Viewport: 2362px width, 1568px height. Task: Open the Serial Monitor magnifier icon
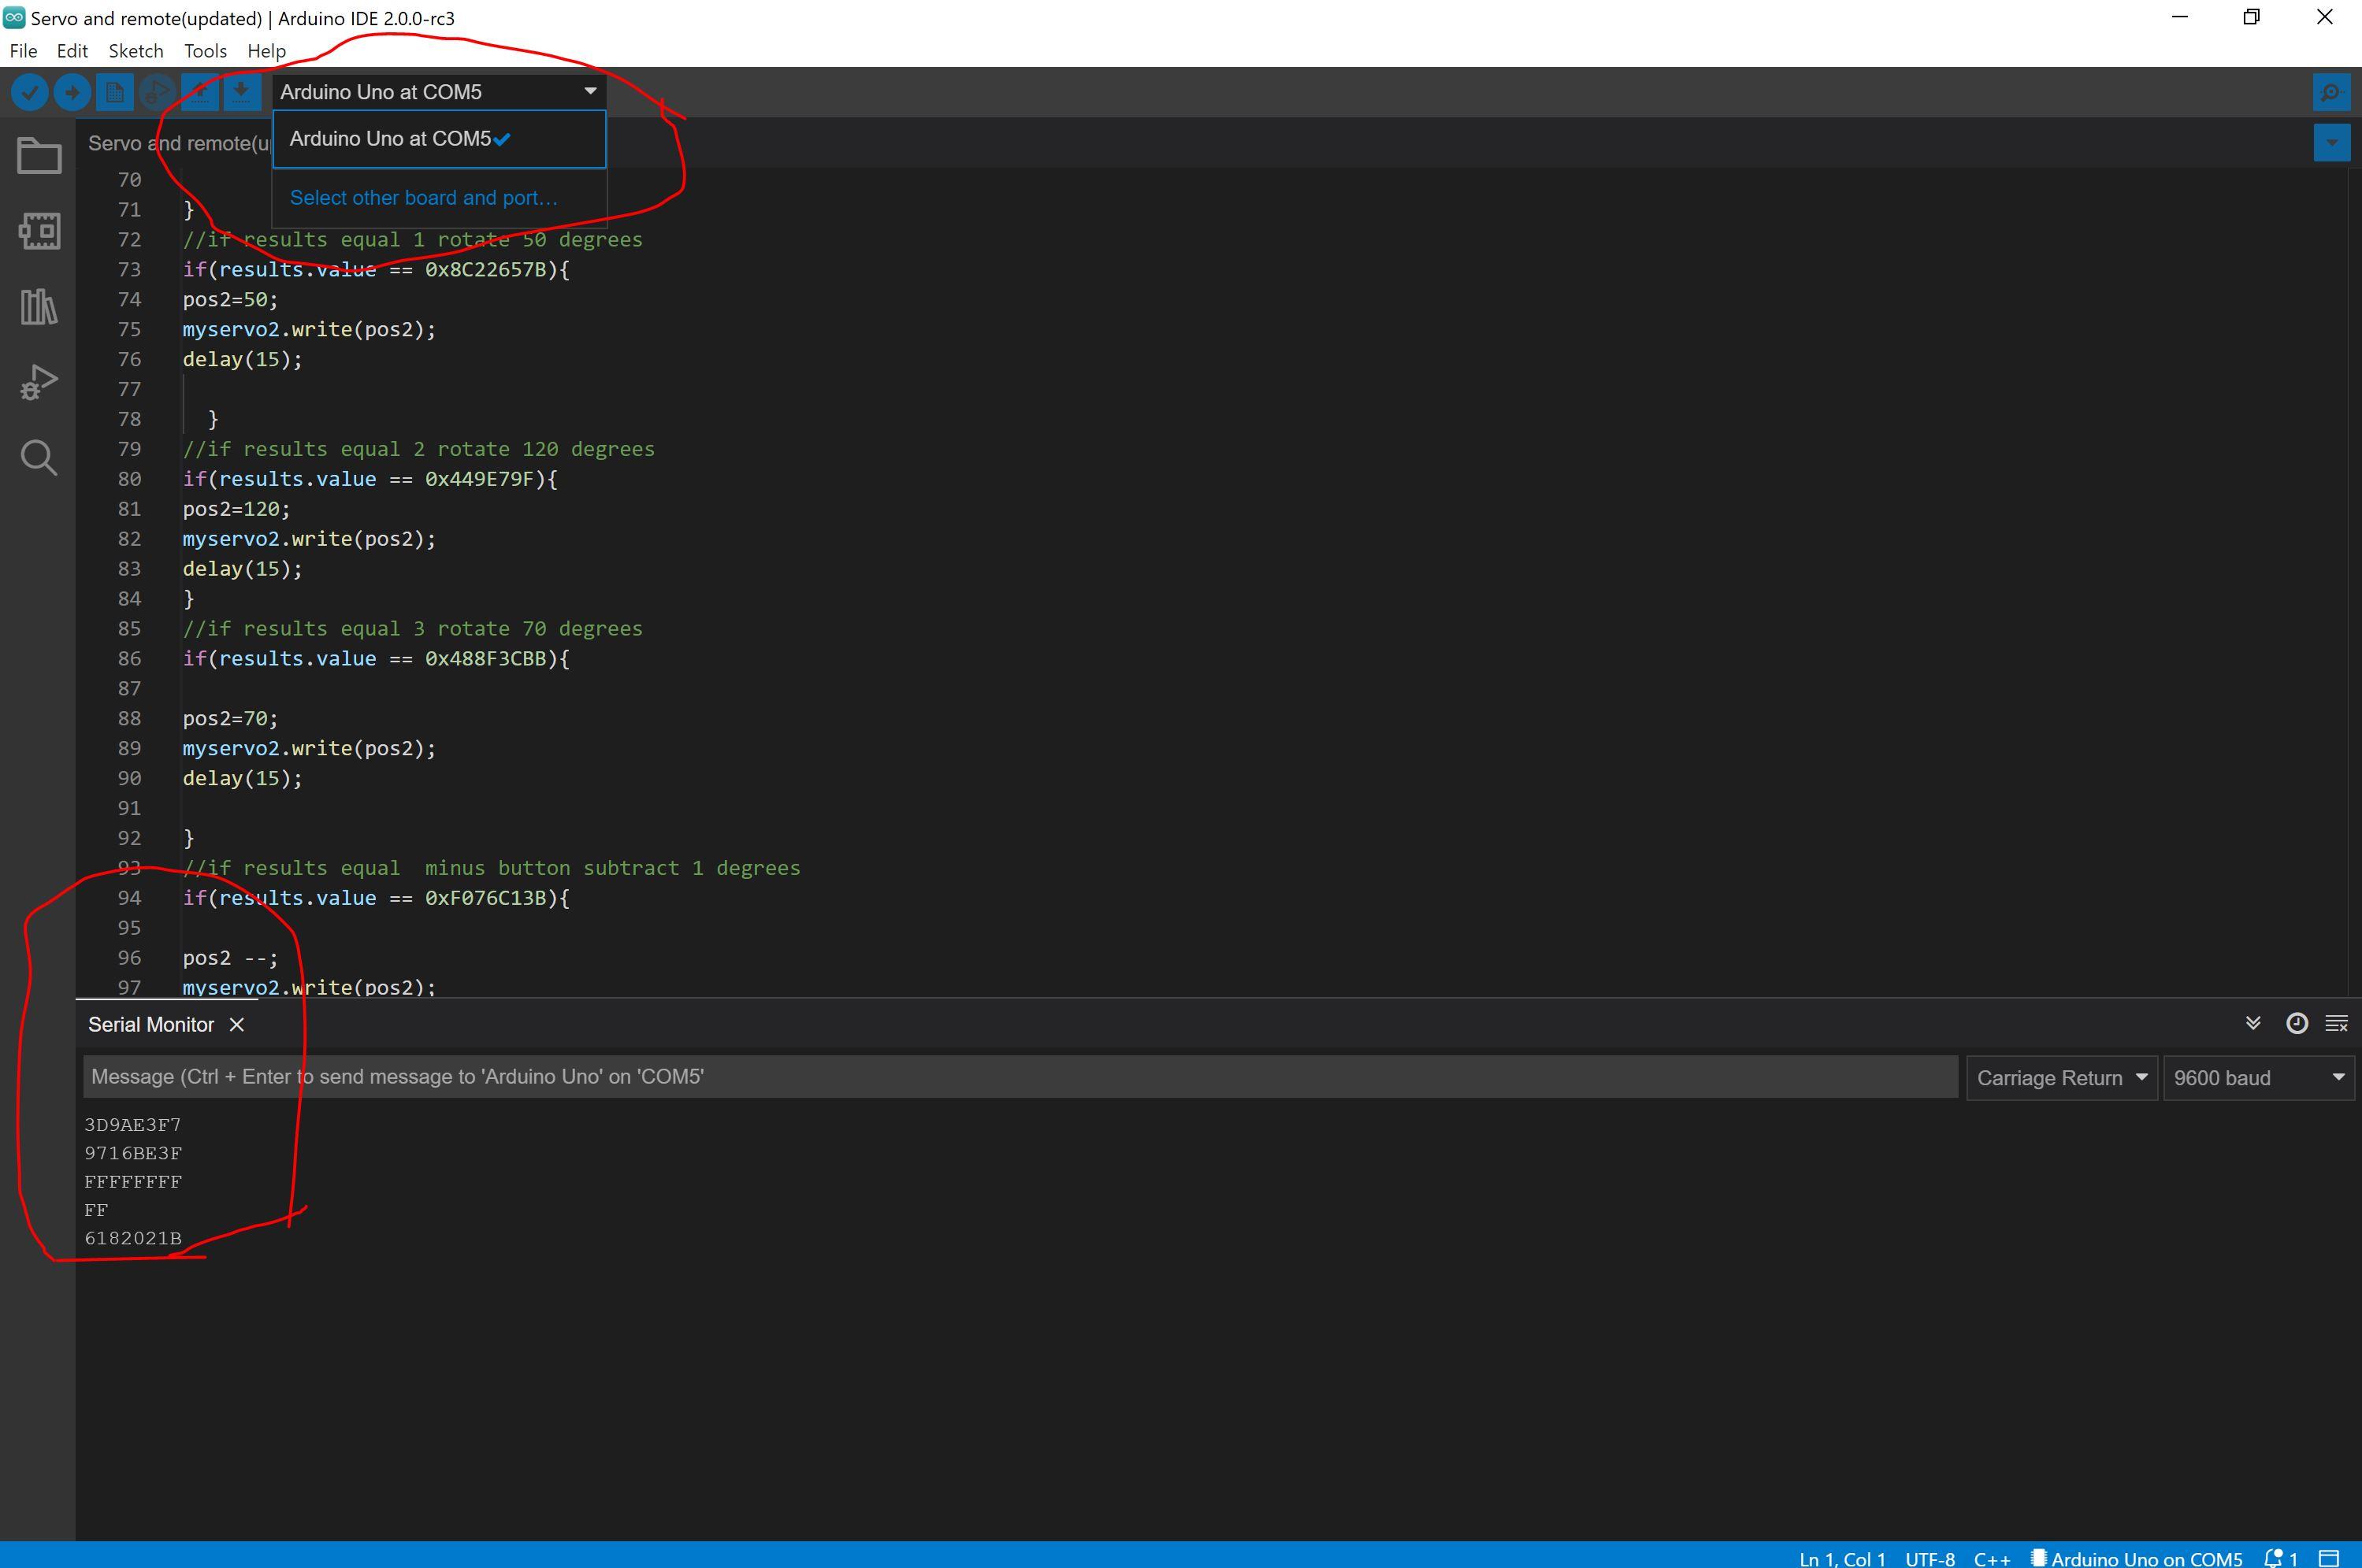coord(2331,92)
